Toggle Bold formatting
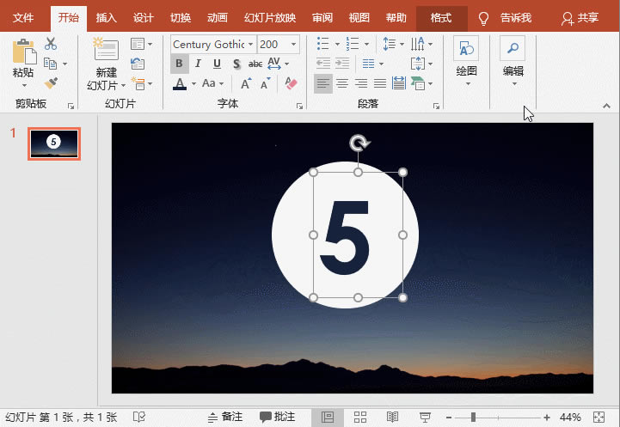Viewport: 620px width, 427px height. click(x=179, y=64)
